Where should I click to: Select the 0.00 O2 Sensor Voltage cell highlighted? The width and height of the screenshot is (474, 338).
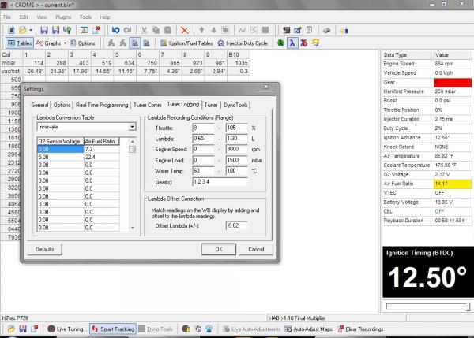point(61,149)
